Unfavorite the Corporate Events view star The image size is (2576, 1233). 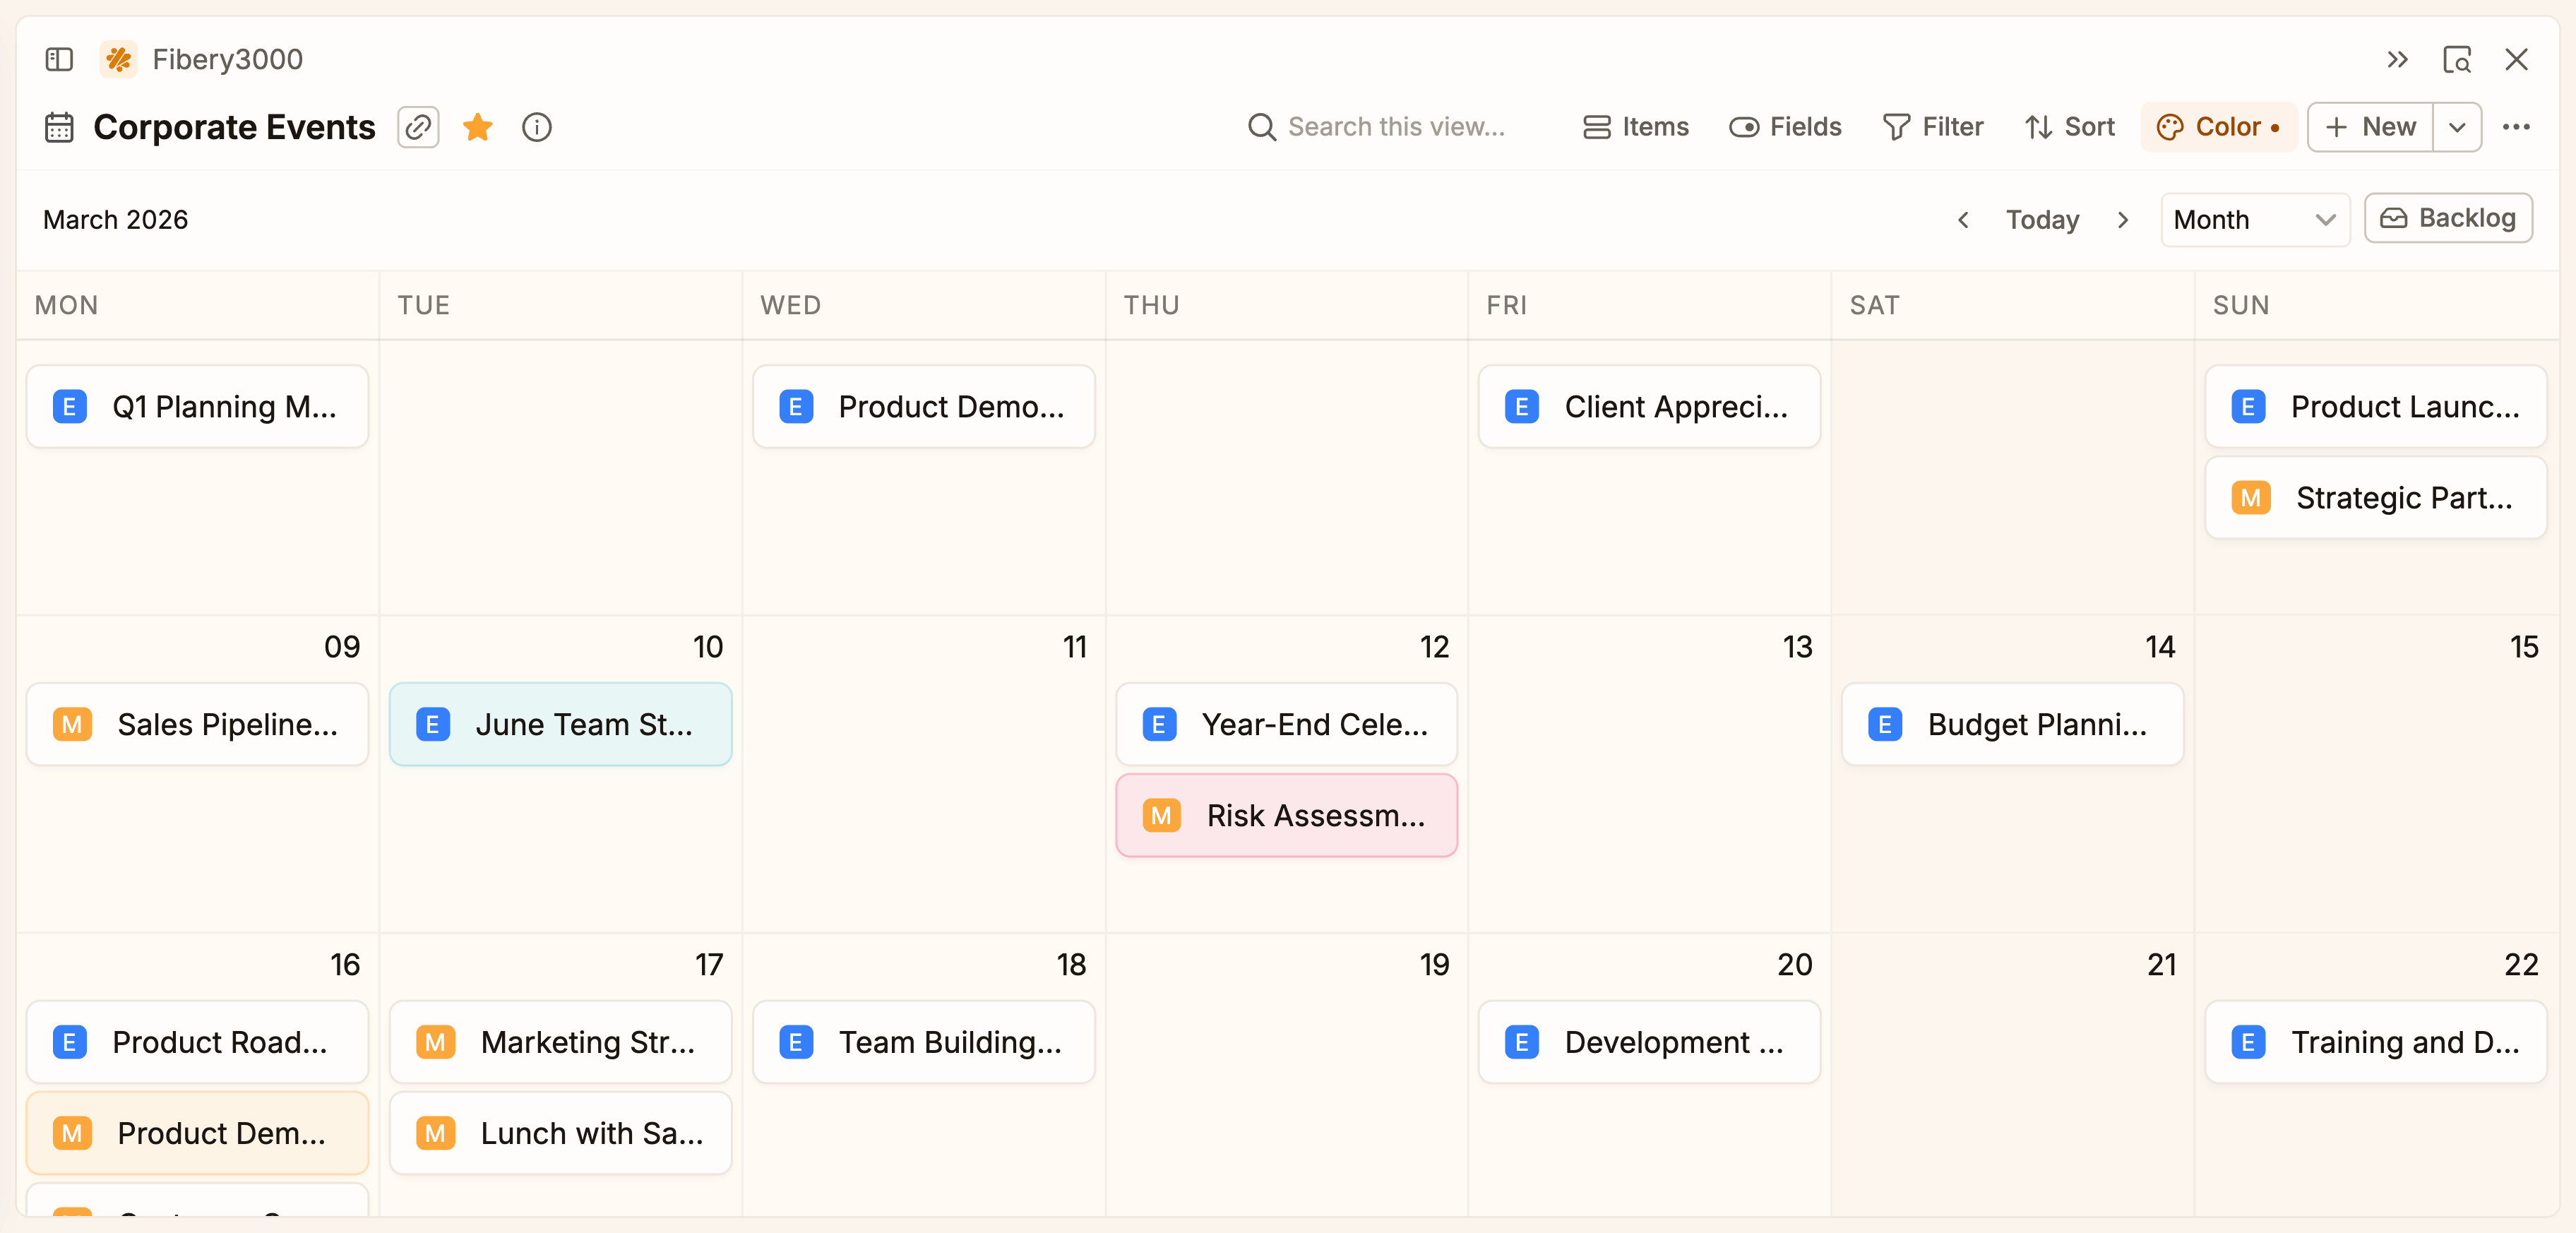477,127
